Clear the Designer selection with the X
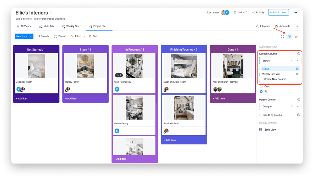This screenshot has height=178, width=314. (292, 107)
